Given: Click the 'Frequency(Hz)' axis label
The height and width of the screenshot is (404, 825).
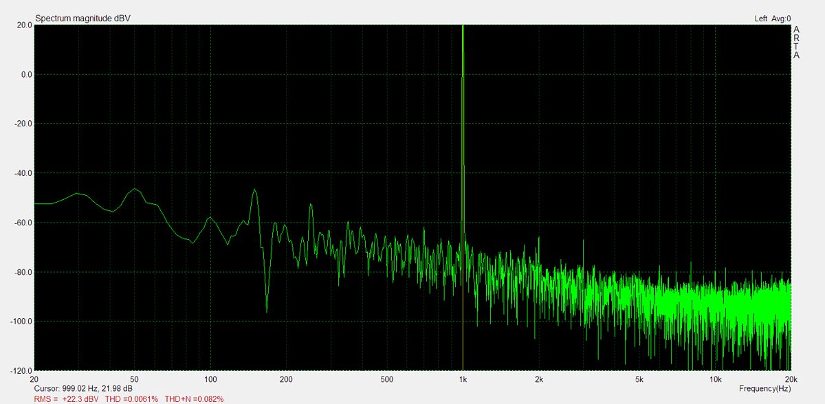Looking at the screenshot, I should (764, 389).
